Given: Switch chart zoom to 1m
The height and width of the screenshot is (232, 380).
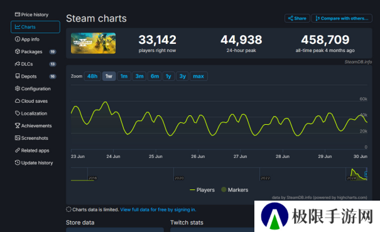Looking at the screenshot, I should (x=124, y=76).
